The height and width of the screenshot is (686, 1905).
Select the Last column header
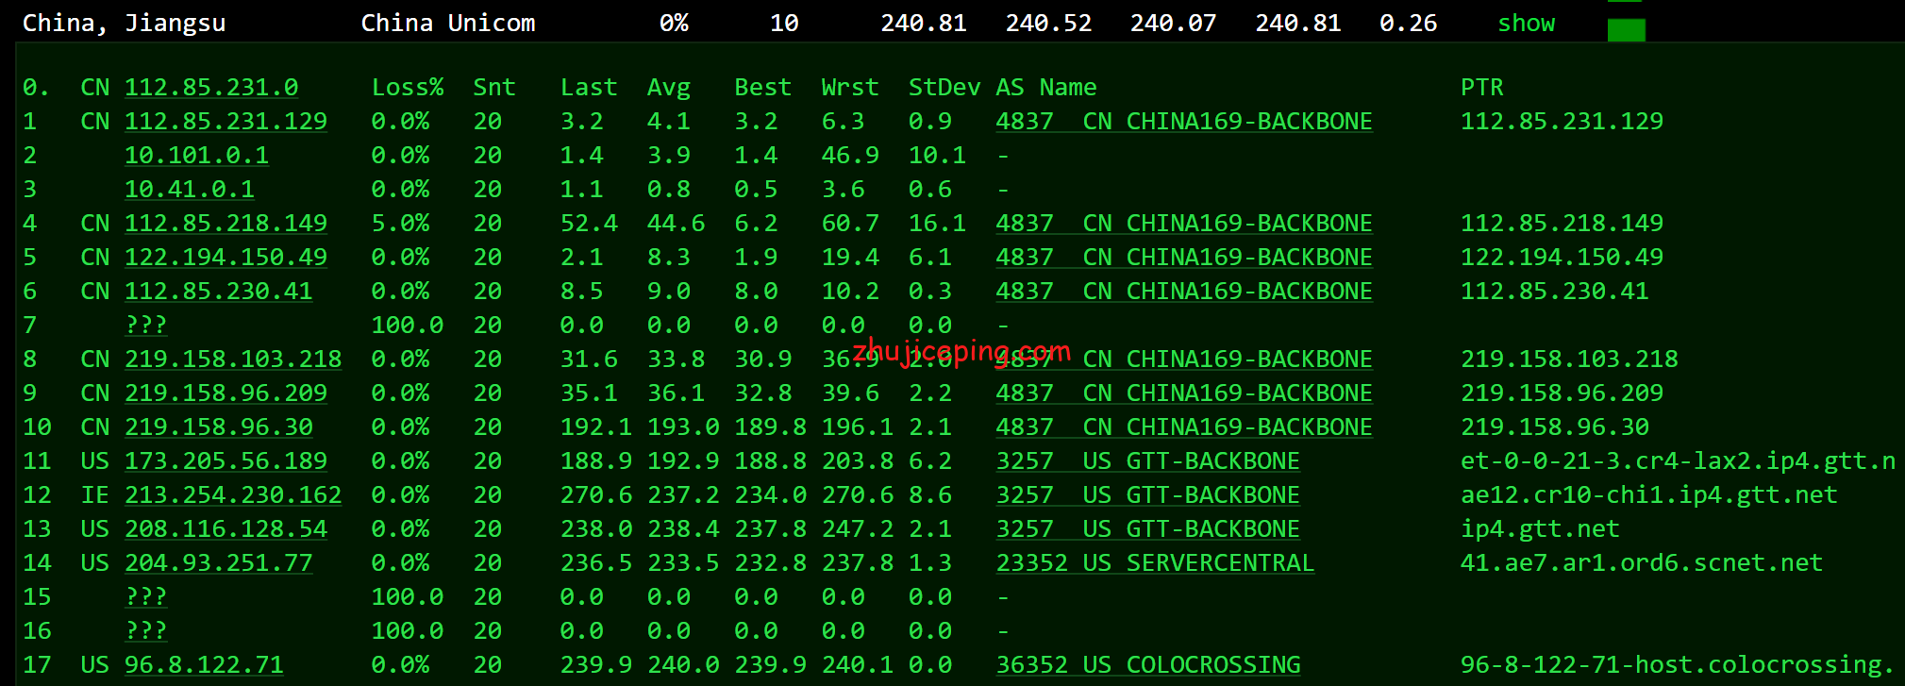click(589, 88)
